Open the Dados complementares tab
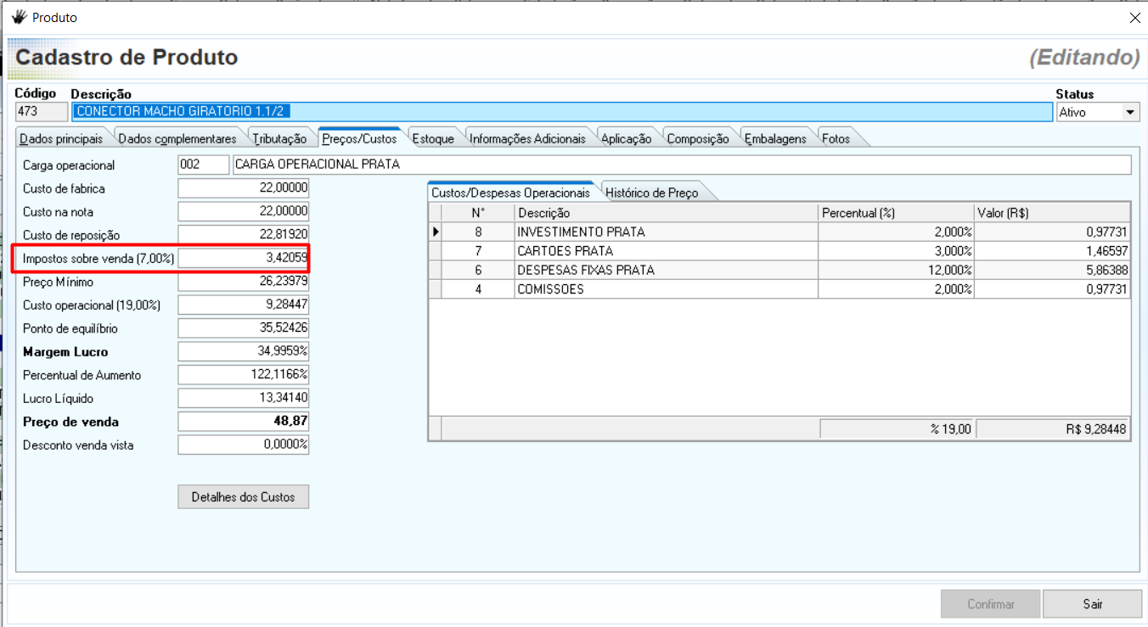The image size is (1148, 627). pyautogui.click(x=177, y=138)
